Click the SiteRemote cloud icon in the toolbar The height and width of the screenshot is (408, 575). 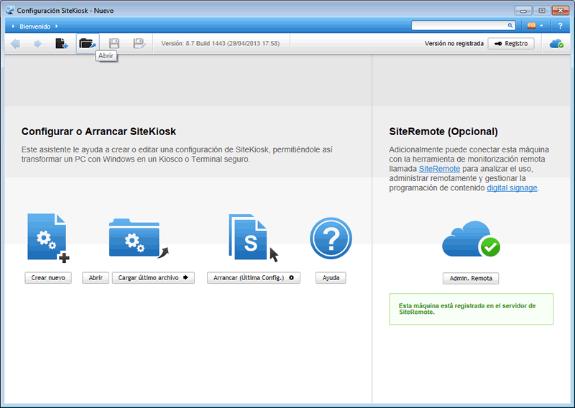[x=556, y=44]
